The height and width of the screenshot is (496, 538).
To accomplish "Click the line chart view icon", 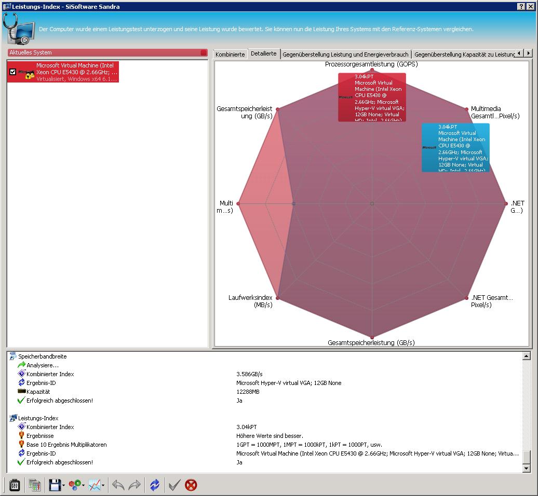I will point(95,485).
